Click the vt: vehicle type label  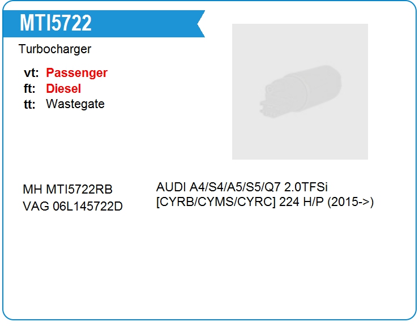[31, 73]
